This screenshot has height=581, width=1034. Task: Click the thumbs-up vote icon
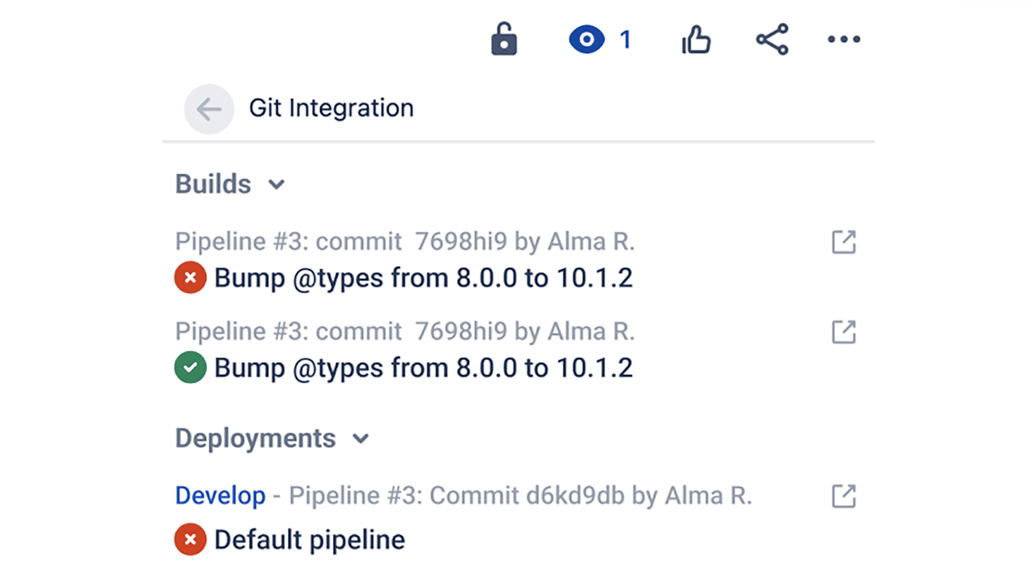696,39
